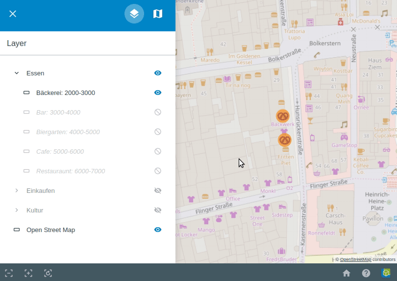Reset the map view with refresh icon
This screenshot has height=281, width=397.
tap(48, 273)
